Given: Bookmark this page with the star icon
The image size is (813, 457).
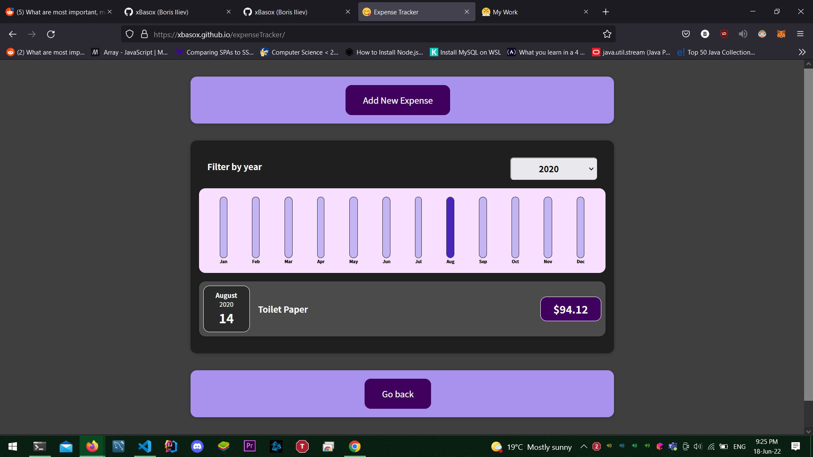Looking at the screenshot, I should click(607, 34).
